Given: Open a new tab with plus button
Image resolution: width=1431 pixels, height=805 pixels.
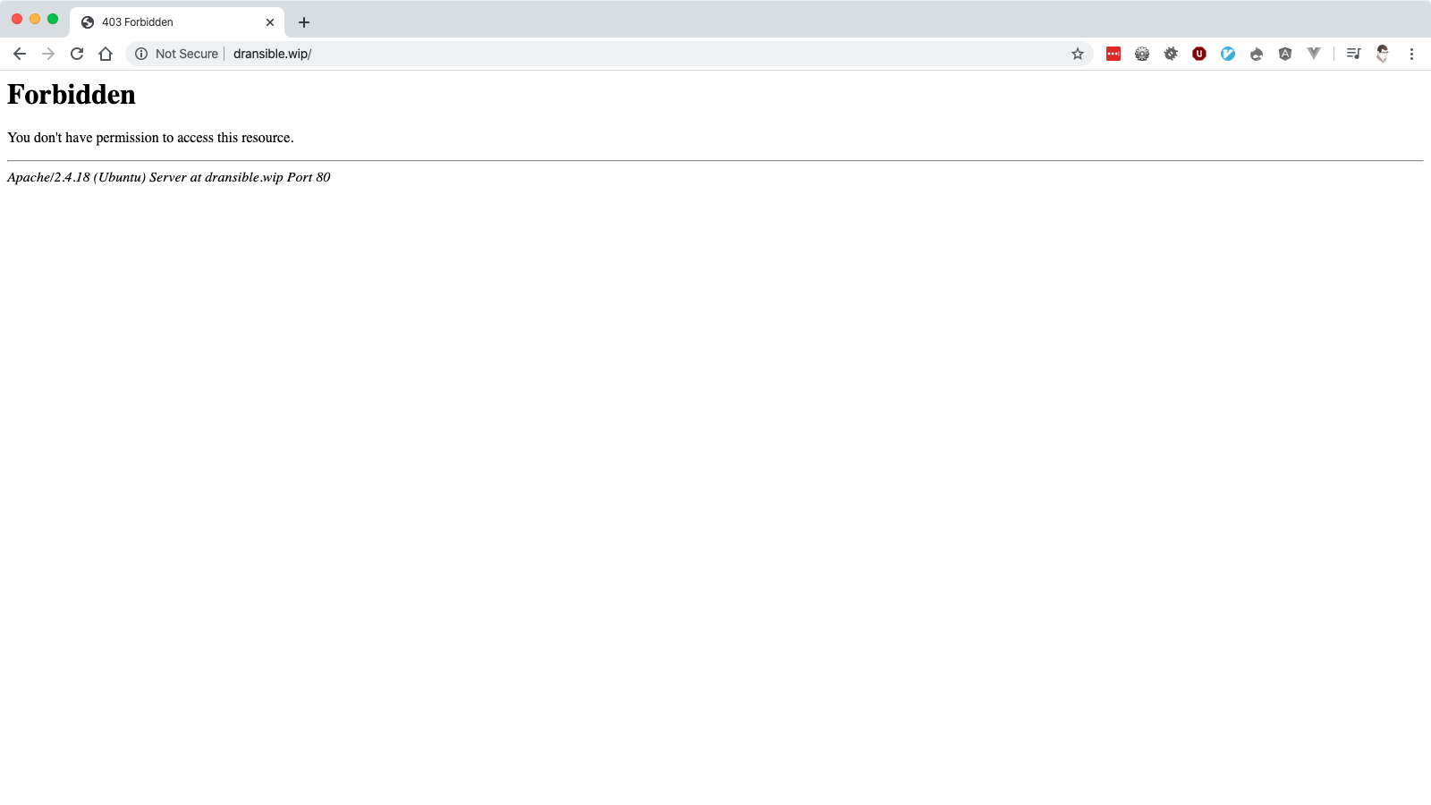Looking at the screenshot, I should click(304, 22).
